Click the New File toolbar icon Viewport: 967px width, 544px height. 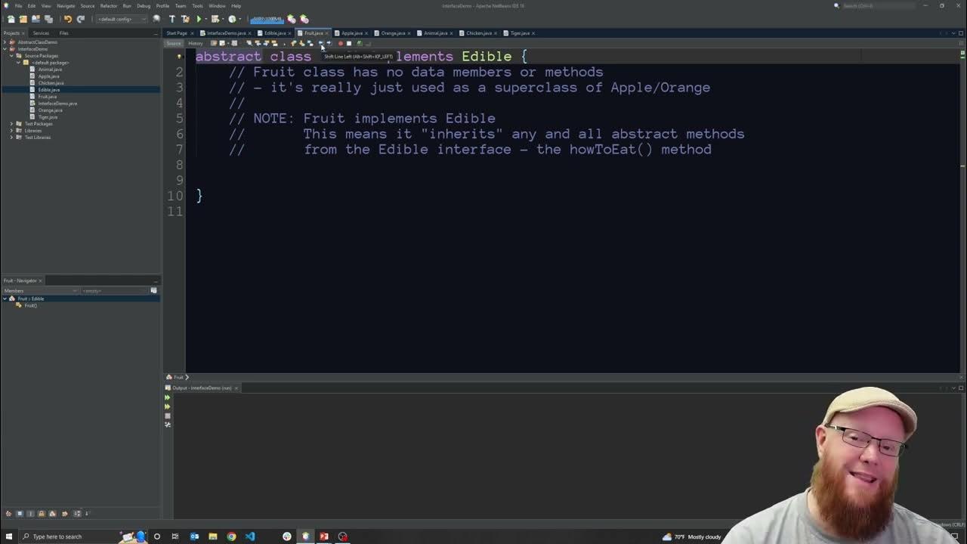coord(11,19)
